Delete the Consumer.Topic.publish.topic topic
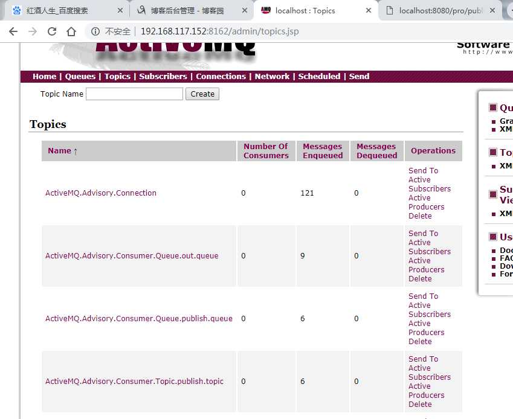The width and height of the screenshot is (513, 419). click(x=420, y=405)
